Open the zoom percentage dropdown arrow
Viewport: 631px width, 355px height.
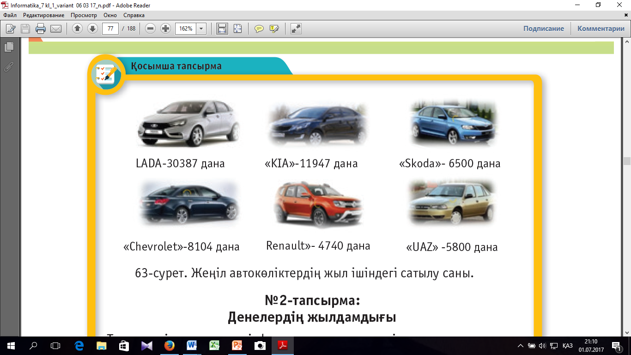201,29
